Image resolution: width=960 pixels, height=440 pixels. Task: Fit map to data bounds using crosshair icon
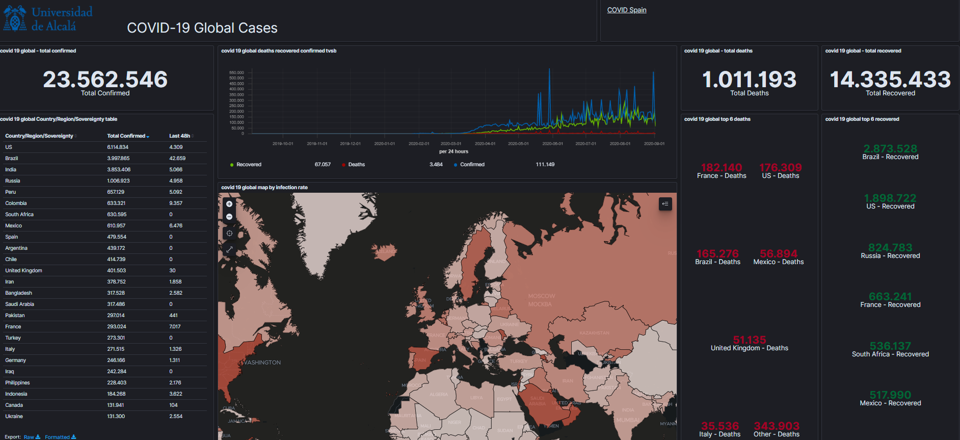[x=229, y=234]
